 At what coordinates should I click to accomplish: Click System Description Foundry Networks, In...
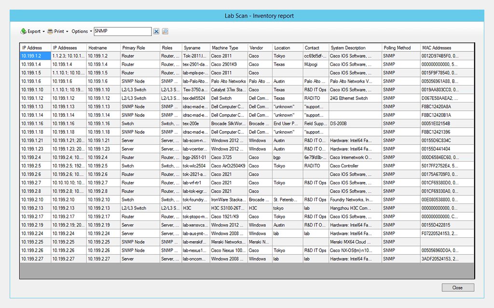356,200
